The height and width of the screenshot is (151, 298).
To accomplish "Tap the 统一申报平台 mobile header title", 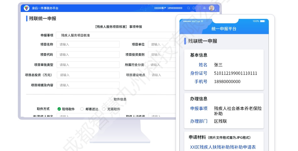I will point(224,29).
